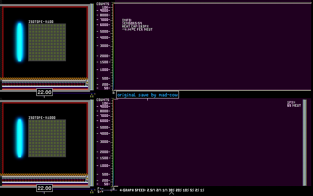Click the upper 22.00 temperature readout
This screenshot has height=196, width=313.
coord(44,92)
